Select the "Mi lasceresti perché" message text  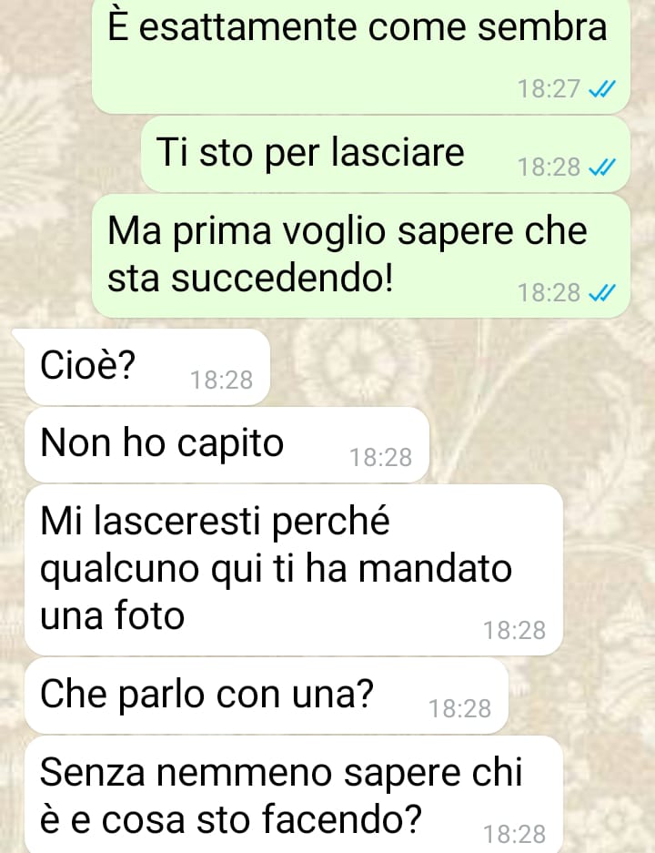[x=215, y=521]
